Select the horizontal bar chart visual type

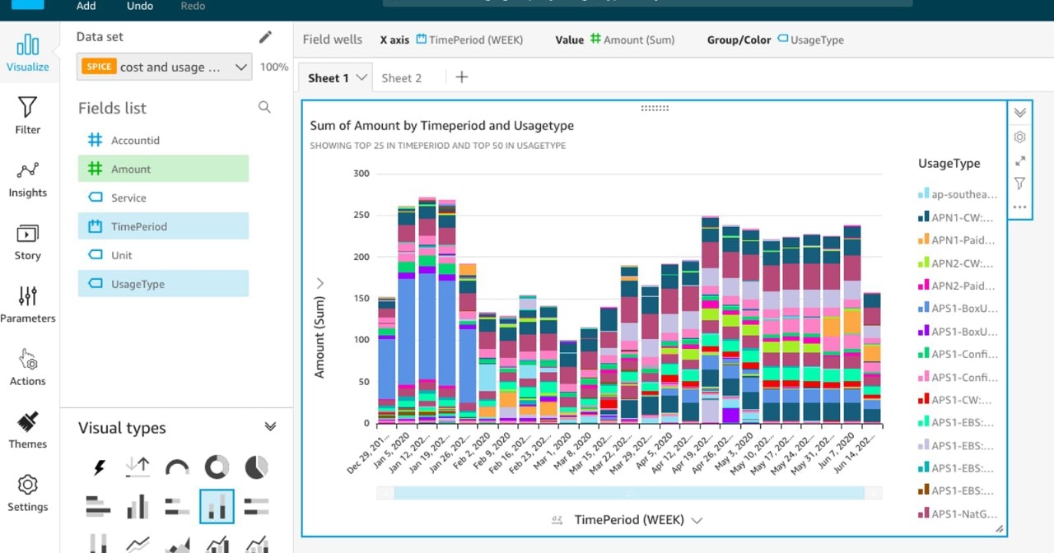click(x=99, y=506)
